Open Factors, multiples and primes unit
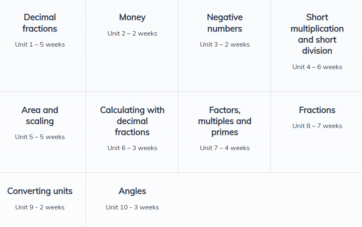This screenshot has height=227, width=362. click(225, 121)
